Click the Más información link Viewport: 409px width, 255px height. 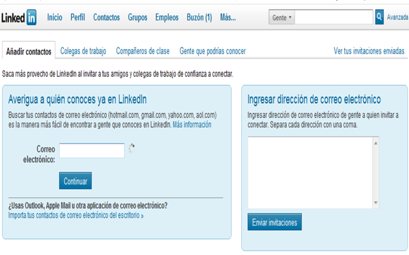click(x=192, y=124)
